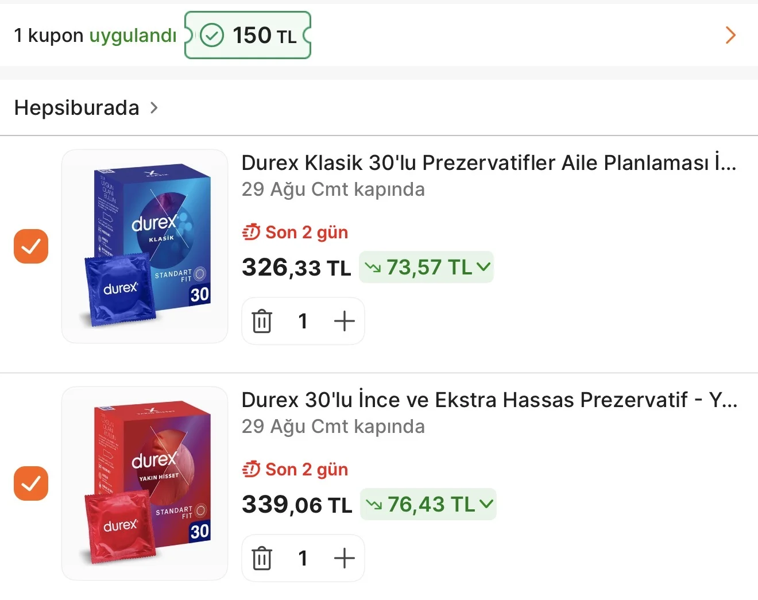The image size is (758, 600).
Task: Open the Hepsiburada seller page link
Action: (x=77, y=108)
